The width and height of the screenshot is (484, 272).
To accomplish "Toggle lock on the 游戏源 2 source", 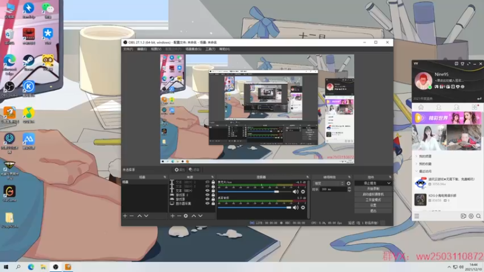I will pyautogui.click(x=213, y=195).
